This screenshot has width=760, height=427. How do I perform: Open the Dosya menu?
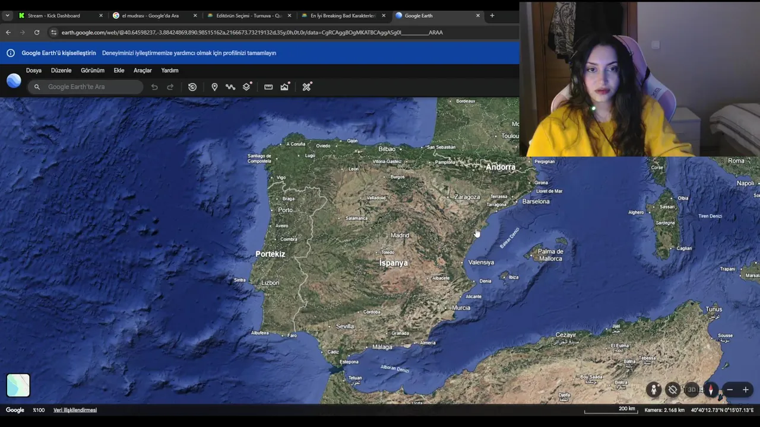pos(34,70)
